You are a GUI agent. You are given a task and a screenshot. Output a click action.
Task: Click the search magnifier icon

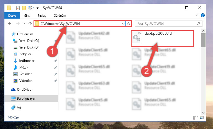point(198,24)
